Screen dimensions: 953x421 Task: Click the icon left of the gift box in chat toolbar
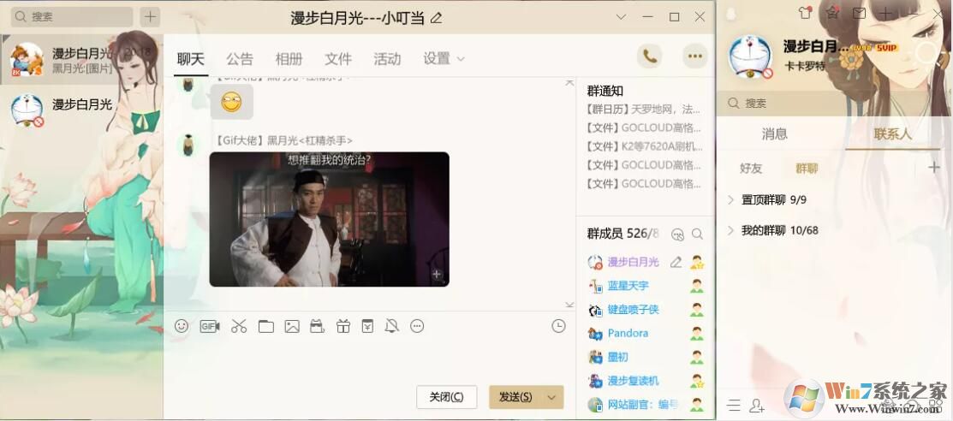[x=318, y=326]
